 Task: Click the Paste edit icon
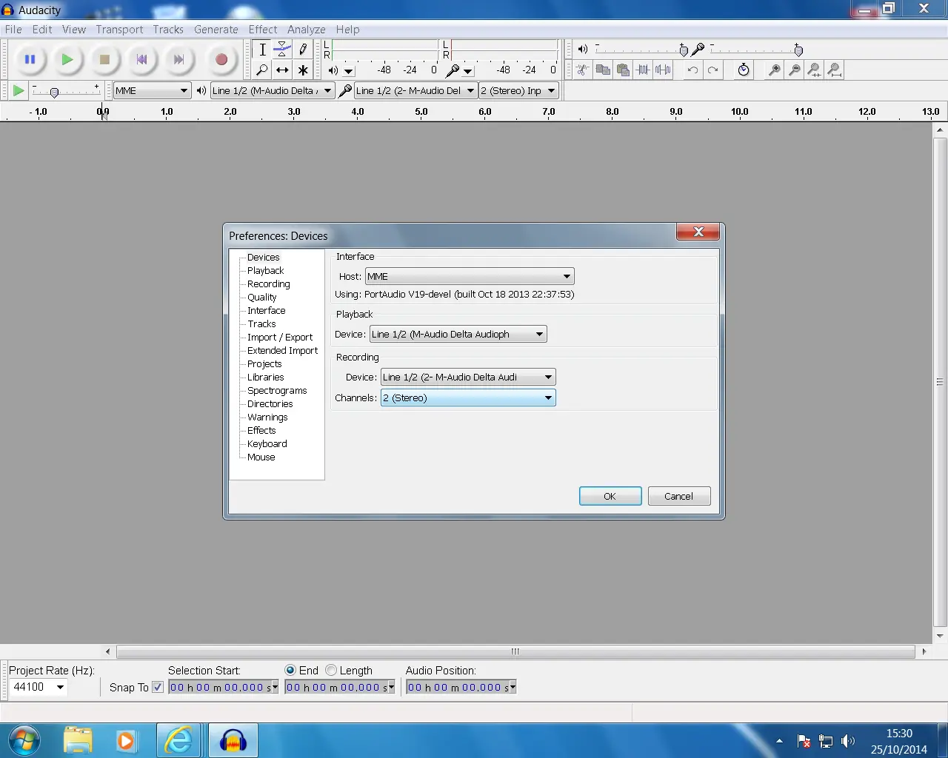(x=623, y=70)
